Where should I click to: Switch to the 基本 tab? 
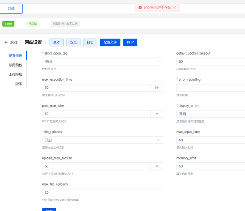point(56,42)
